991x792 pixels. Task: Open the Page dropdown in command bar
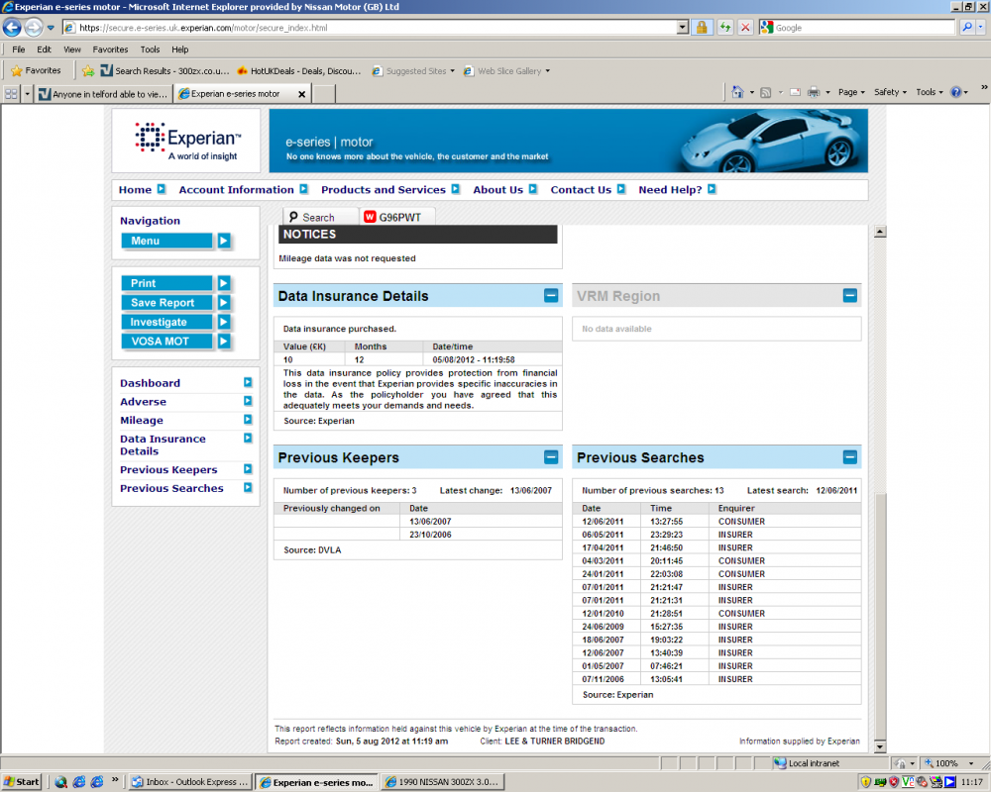click(850, 92)
